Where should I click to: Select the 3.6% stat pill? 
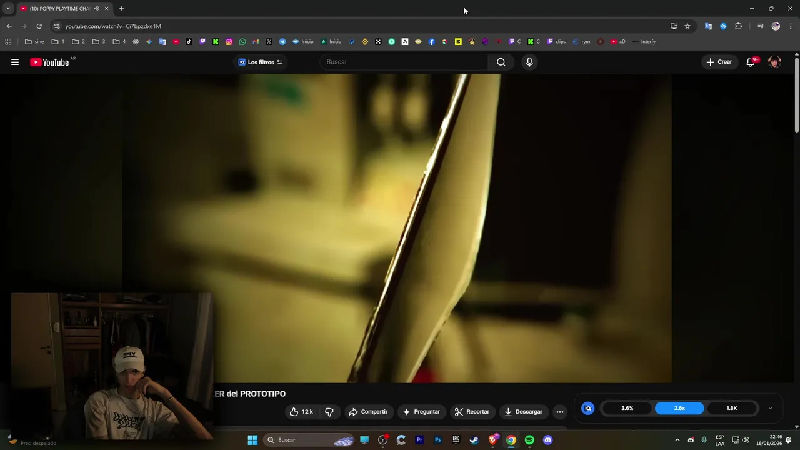[627, 408]
